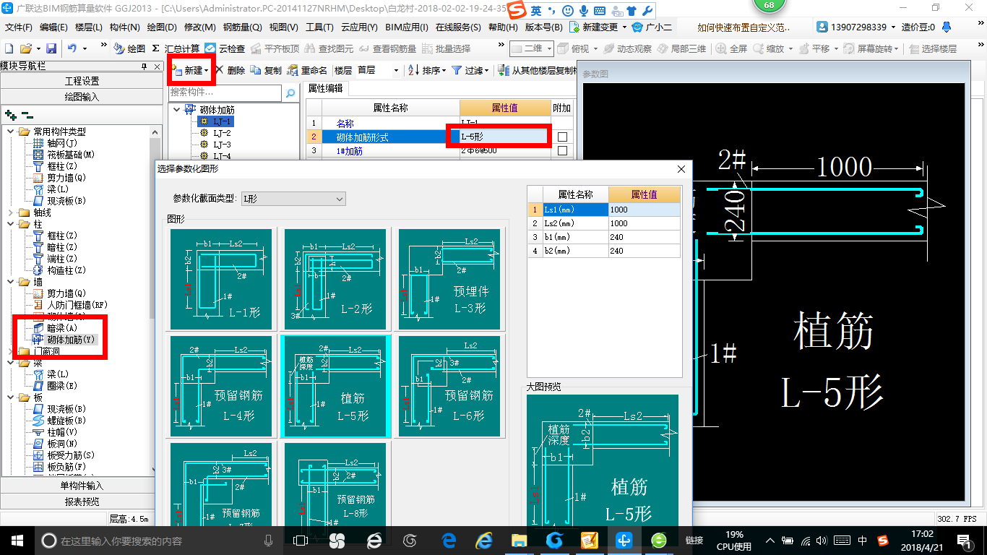Viewport: 987px width, 555px height.
Task: Click the component search magnifier icon
Action: pyautogui.click(x=290, y=93)
